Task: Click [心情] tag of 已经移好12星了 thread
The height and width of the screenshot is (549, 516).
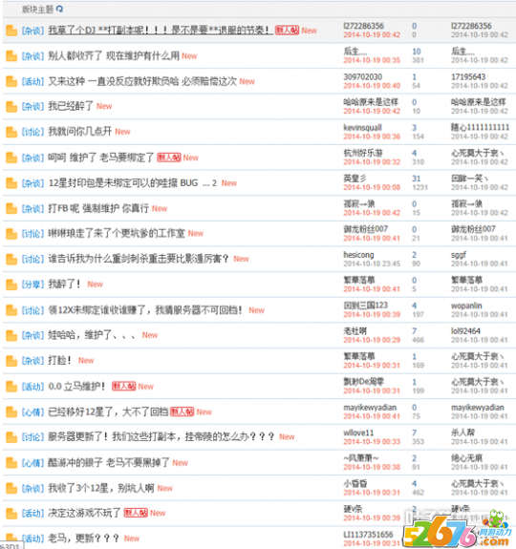Action: click(32, 412)
